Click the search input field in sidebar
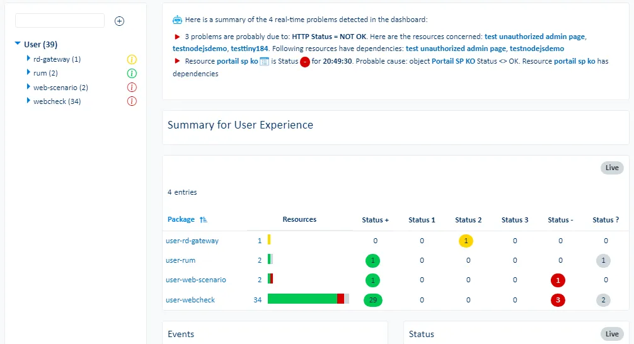This screenshot has width=634, height=344. click(60, 21)
